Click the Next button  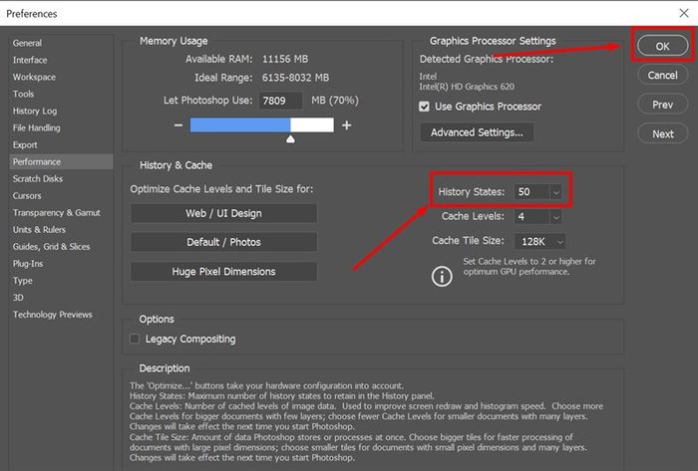pos(662,133)
